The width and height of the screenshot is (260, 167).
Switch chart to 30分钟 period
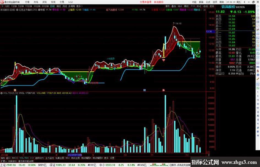point(37,6)
